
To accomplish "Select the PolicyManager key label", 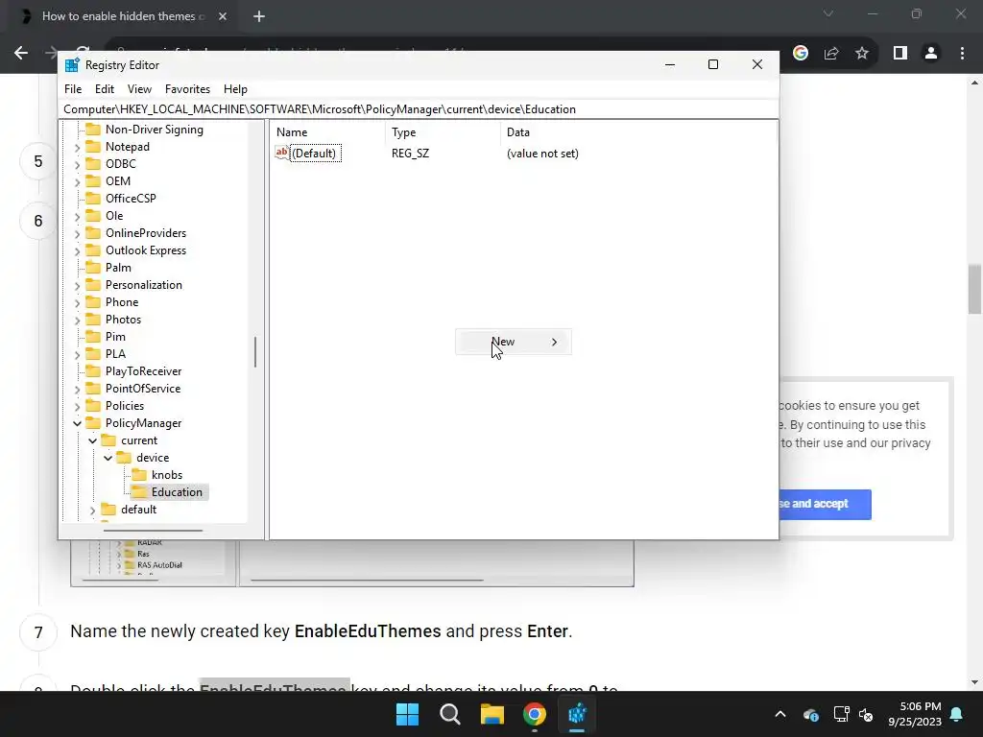I will (143, 423).
